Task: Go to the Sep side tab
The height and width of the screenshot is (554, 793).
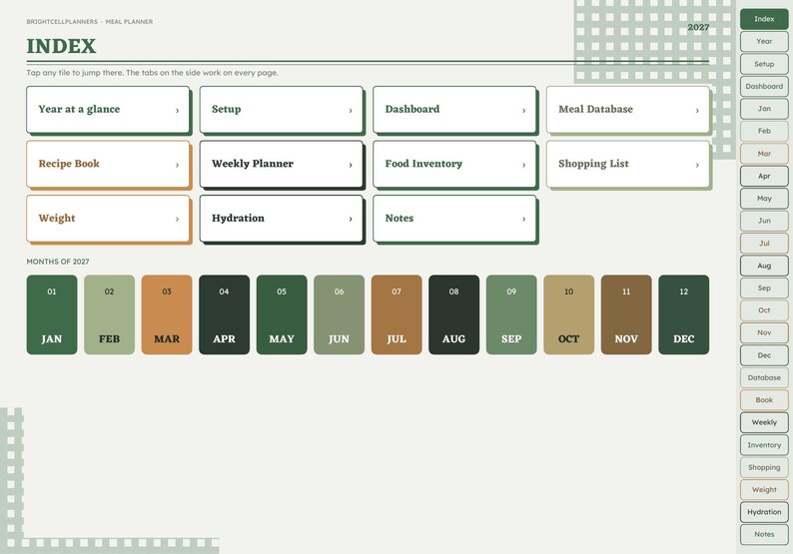Action: point(764,288)
